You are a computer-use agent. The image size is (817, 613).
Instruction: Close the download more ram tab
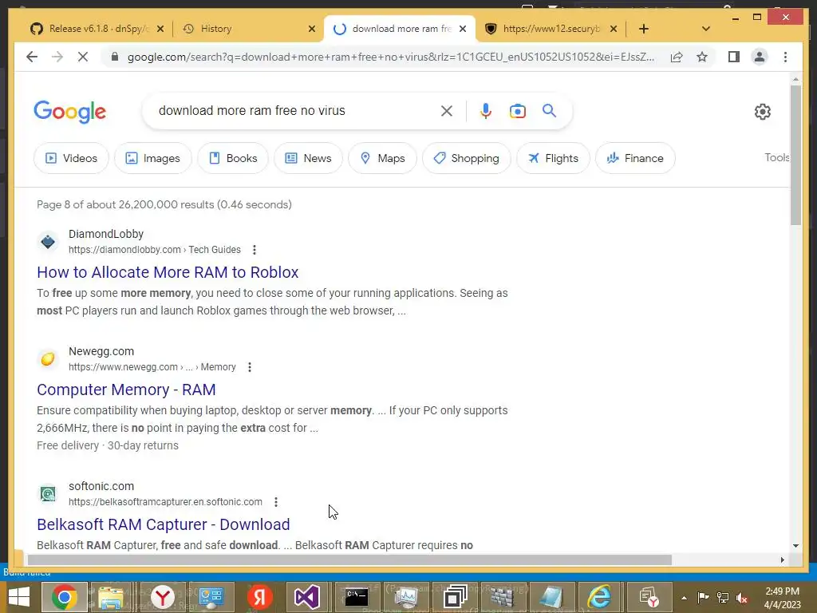(x=463, y=29)
